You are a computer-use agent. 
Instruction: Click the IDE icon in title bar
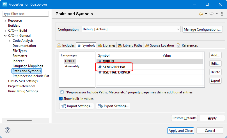[x=5, y=4]
